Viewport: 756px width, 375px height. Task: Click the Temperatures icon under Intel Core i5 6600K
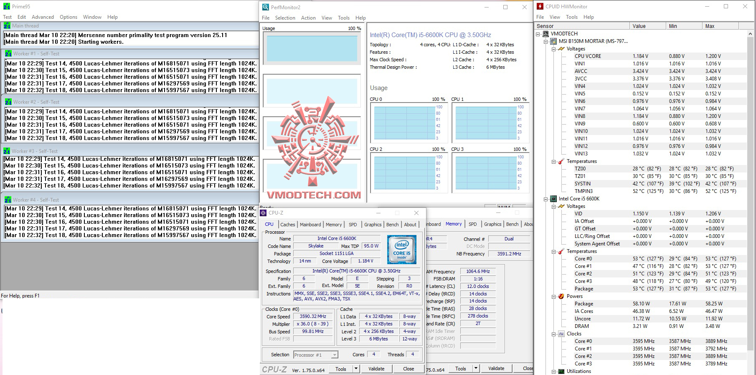pyautogui.click(x=561, y=251)
